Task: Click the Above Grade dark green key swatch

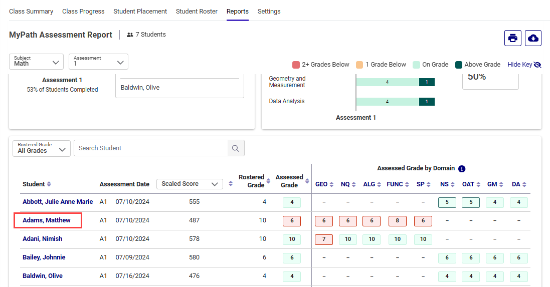Action: [x=458, y=65]
